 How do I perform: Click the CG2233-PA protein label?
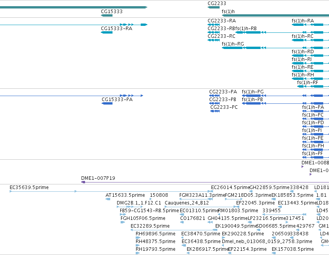[x=223, y=92]
